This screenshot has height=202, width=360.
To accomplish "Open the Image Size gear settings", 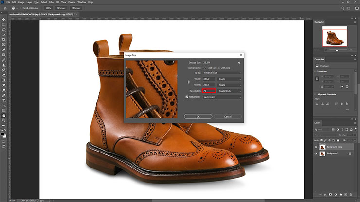I will [239, 63].
